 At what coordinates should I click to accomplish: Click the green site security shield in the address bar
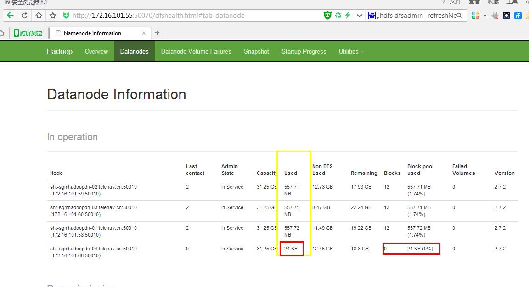click(66, 16)
